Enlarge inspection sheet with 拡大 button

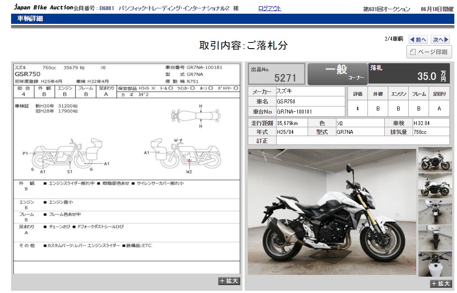point(229,281)
